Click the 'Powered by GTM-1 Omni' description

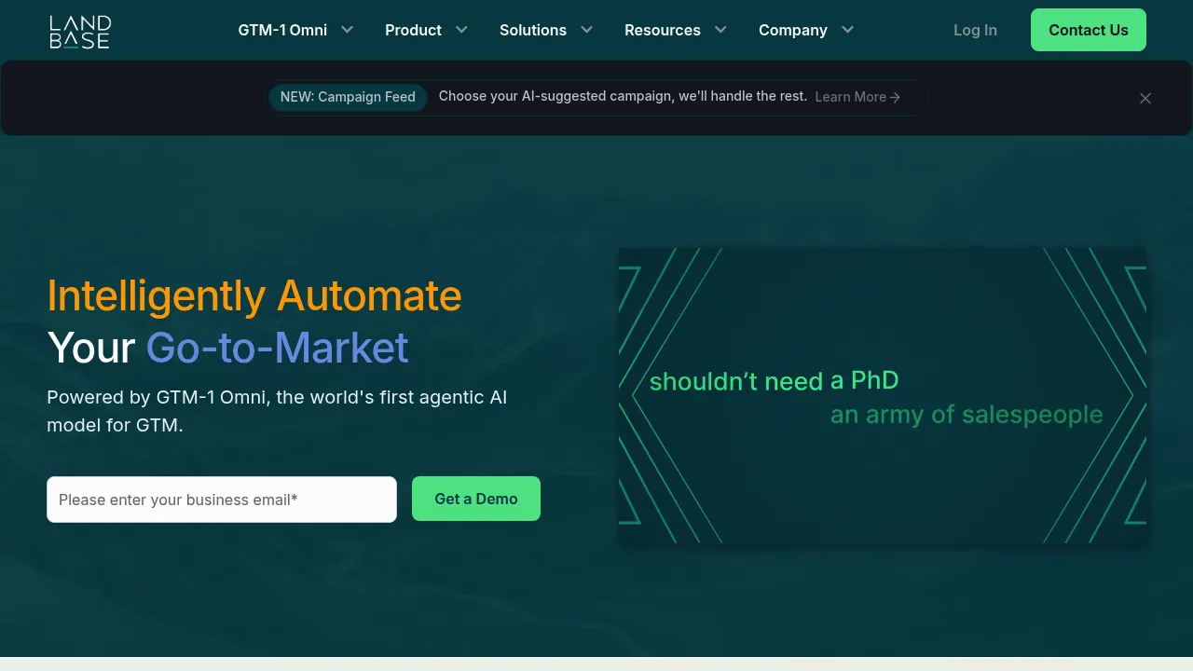click(277, 411)
